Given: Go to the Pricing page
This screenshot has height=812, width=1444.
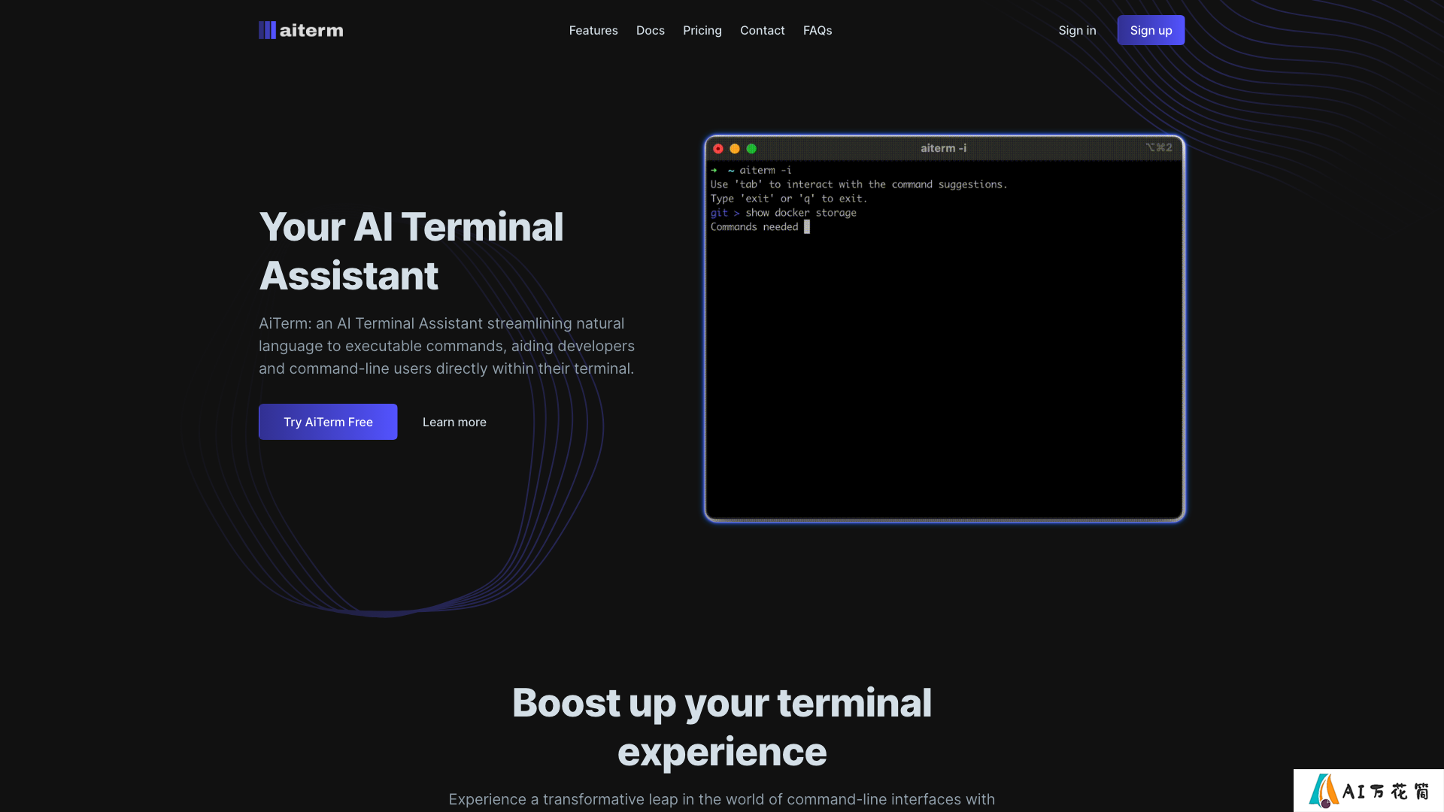Looking at the screenshot, I should (x=702, y=30).
